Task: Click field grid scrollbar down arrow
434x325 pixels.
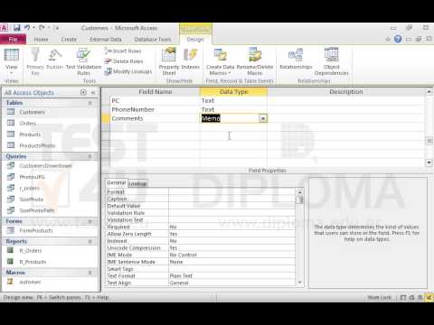Action: point(429,162)
